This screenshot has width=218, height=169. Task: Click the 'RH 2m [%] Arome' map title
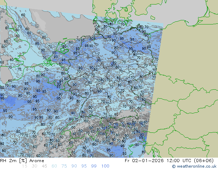(x=22, y=161)
